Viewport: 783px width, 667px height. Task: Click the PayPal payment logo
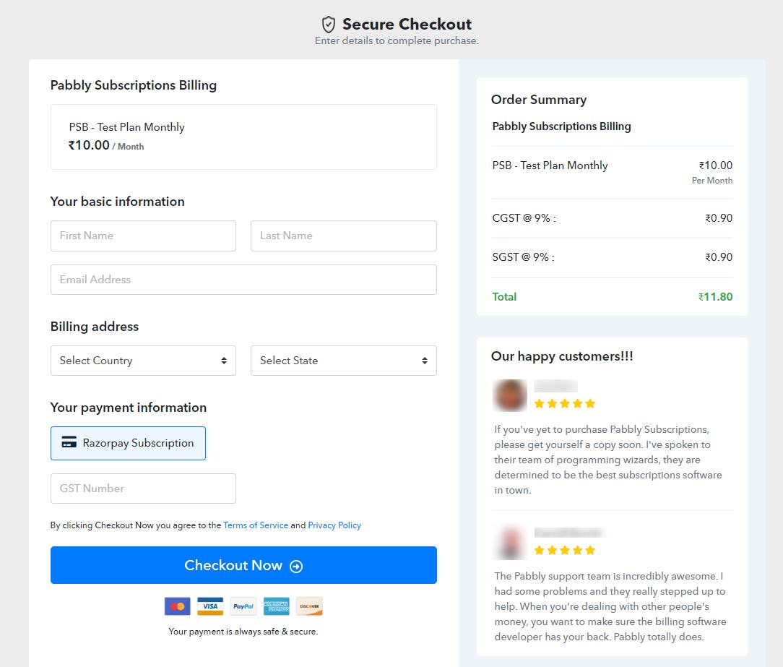click(x=243, y=606)
